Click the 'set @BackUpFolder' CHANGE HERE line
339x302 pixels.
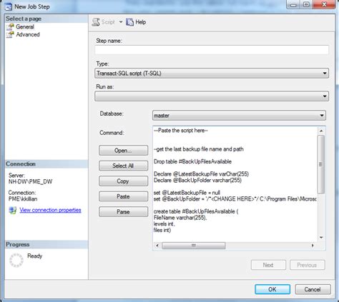[x=235, y=199]
